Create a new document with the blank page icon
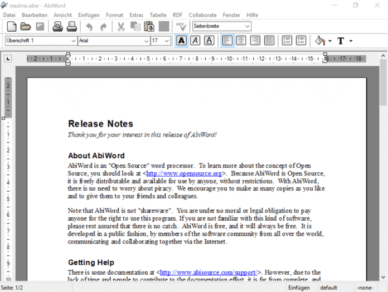 [x=12, y=26]
